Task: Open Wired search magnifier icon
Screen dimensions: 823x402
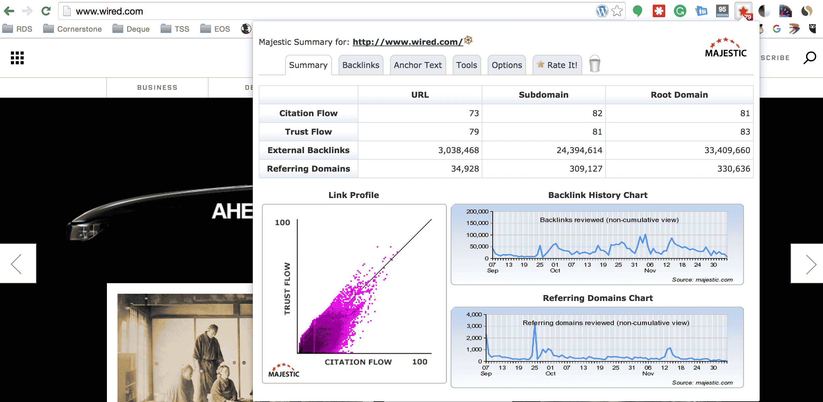Action: click(810, 58)
